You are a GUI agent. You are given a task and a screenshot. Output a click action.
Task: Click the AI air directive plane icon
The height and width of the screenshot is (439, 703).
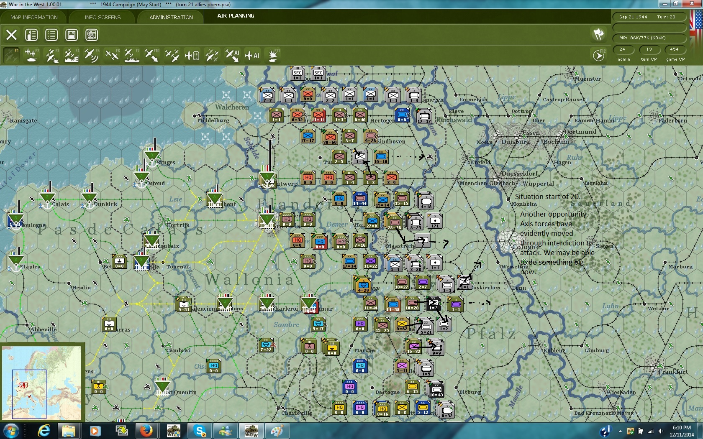252,55
